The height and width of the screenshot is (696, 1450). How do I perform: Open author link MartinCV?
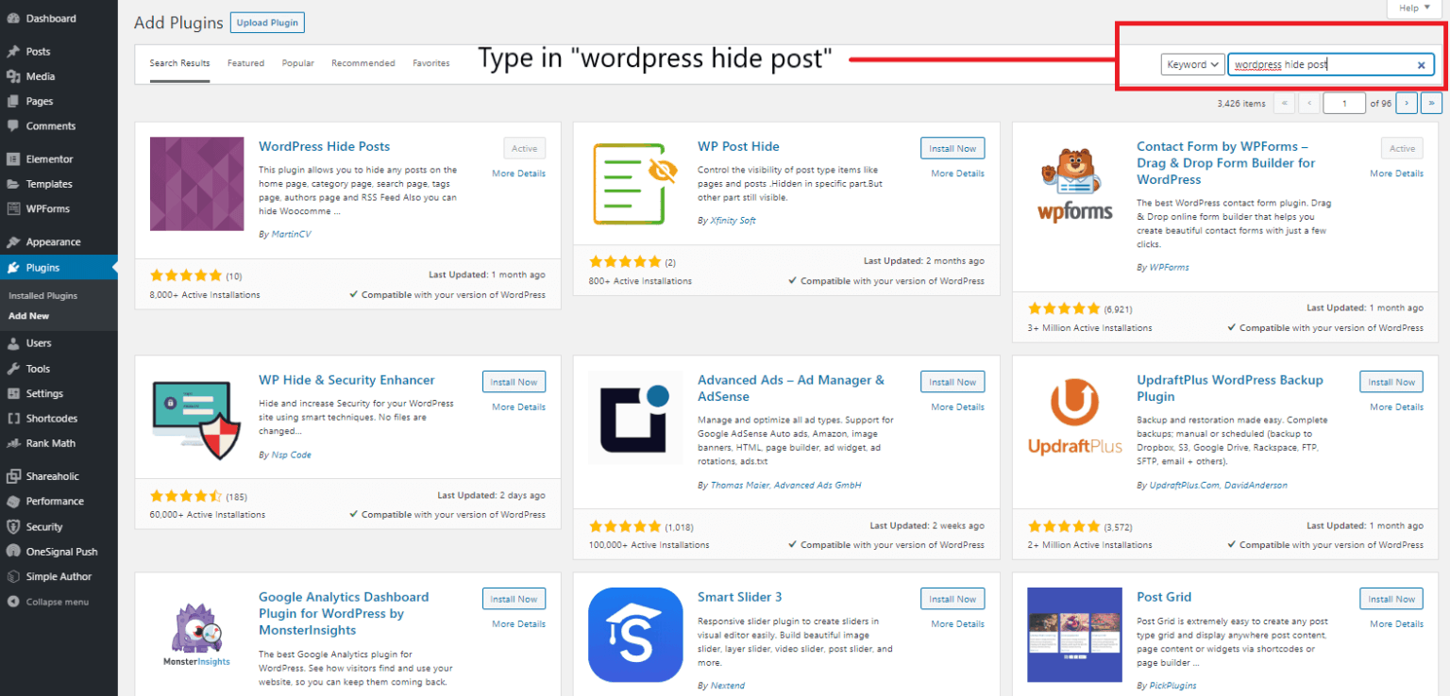[x=291, y=234]
